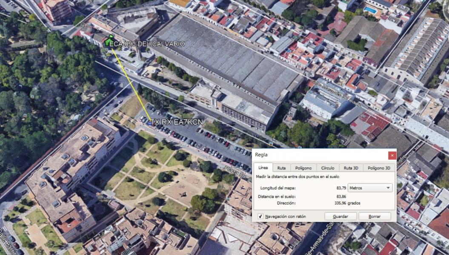
Task: Switch to the Línea tab
Action: pos(263,168)
